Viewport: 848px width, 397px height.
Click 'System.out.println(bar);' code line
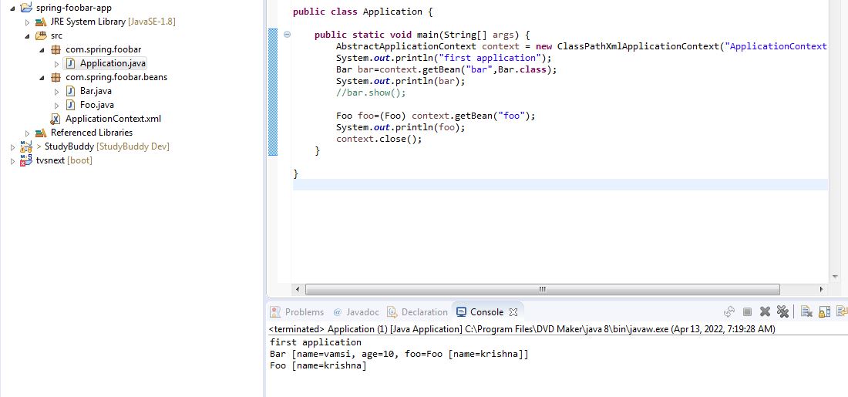point(400,81)
